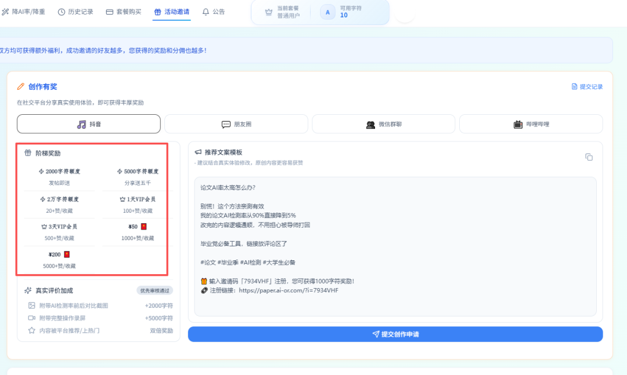Screen dimensions: 627x375
Task: Open the 历史记录 nav tab
Action: [x=75, y=12]
